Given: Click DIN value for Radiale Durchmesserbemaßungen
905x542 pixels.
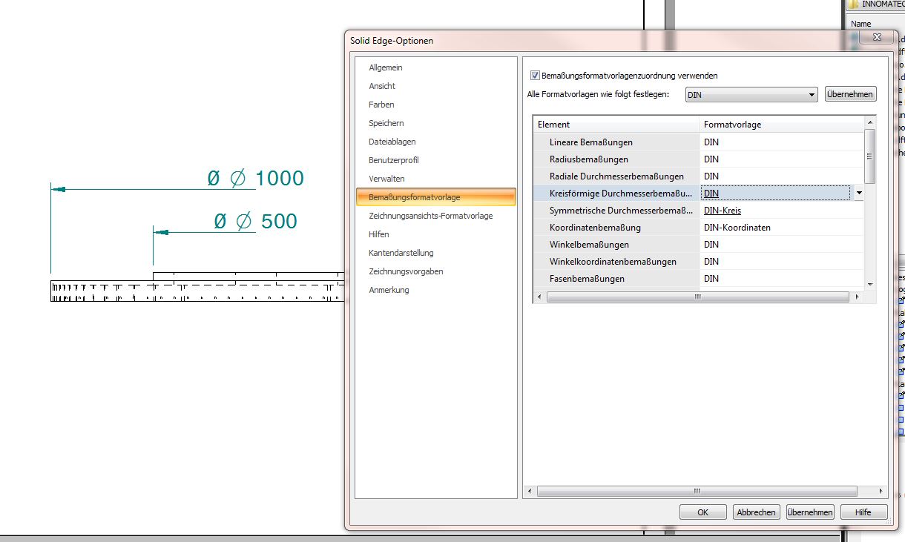Looking at the screenshot, I should coord(711,176).
